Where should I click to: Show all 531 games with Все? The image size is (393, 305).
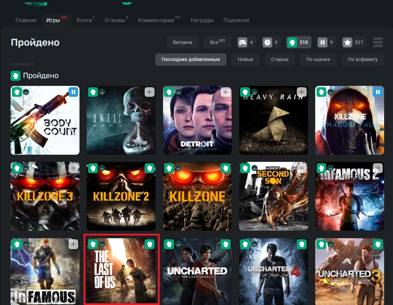click(217, 42)
